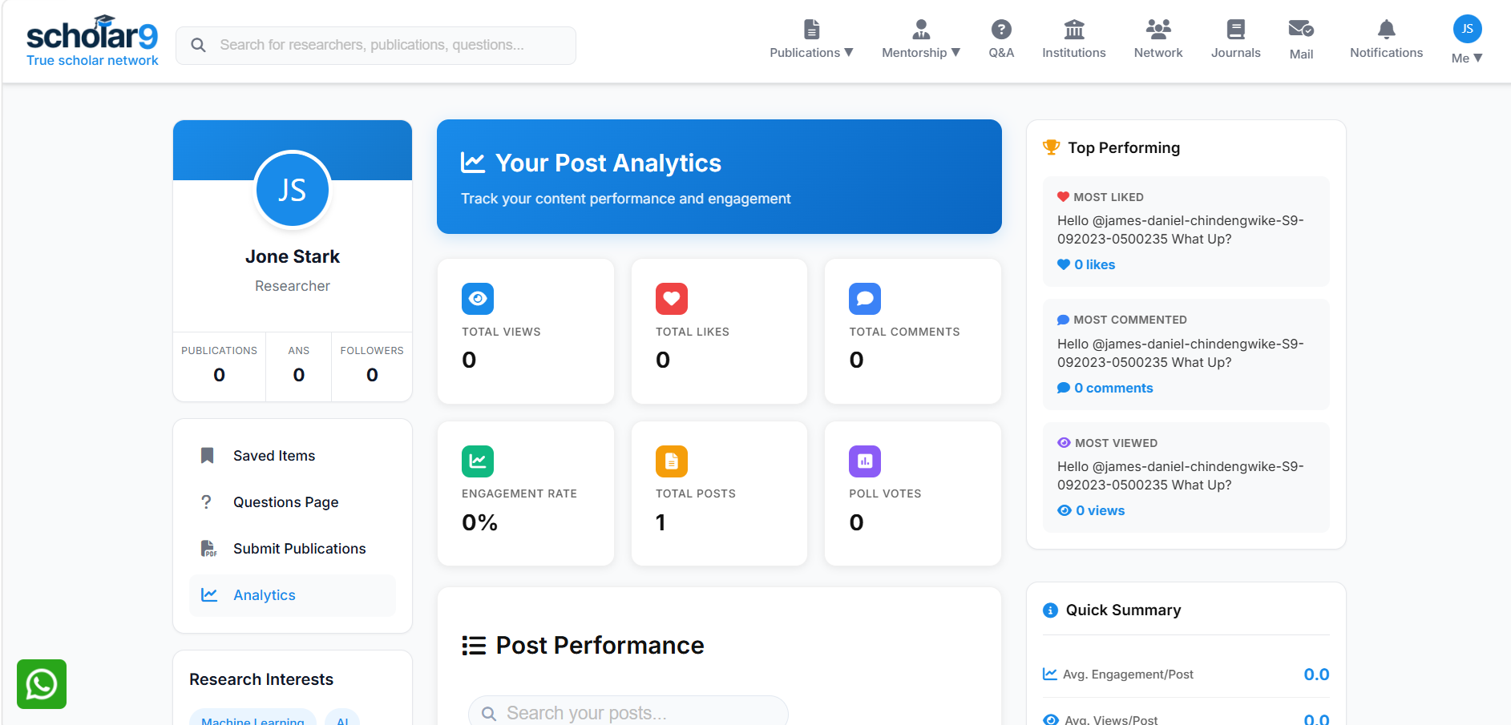This screenshot has width=1511, height=725.
Task: Click the Top Performing trophy icon
Action: (1051, 147)
